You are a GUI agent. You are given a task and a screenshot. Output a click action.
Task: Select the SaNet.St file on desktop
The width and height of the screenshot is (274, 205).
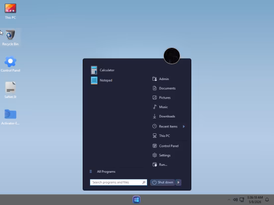(10, 90)
